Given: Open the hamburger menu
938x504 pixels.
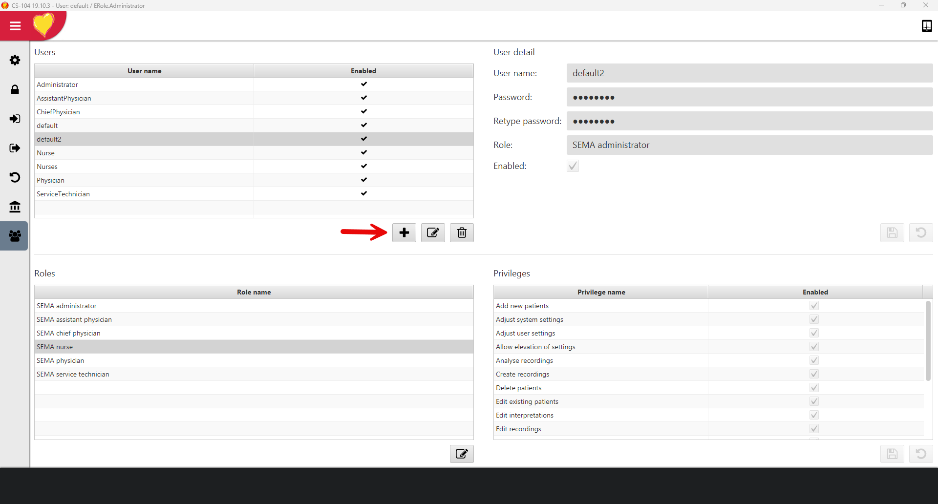Looking at the screenshot, I should pos(15,26).
